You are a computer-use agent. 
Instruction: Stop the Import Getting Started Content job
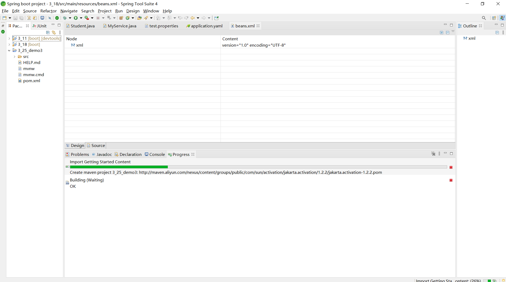click(x=451, y=167)
